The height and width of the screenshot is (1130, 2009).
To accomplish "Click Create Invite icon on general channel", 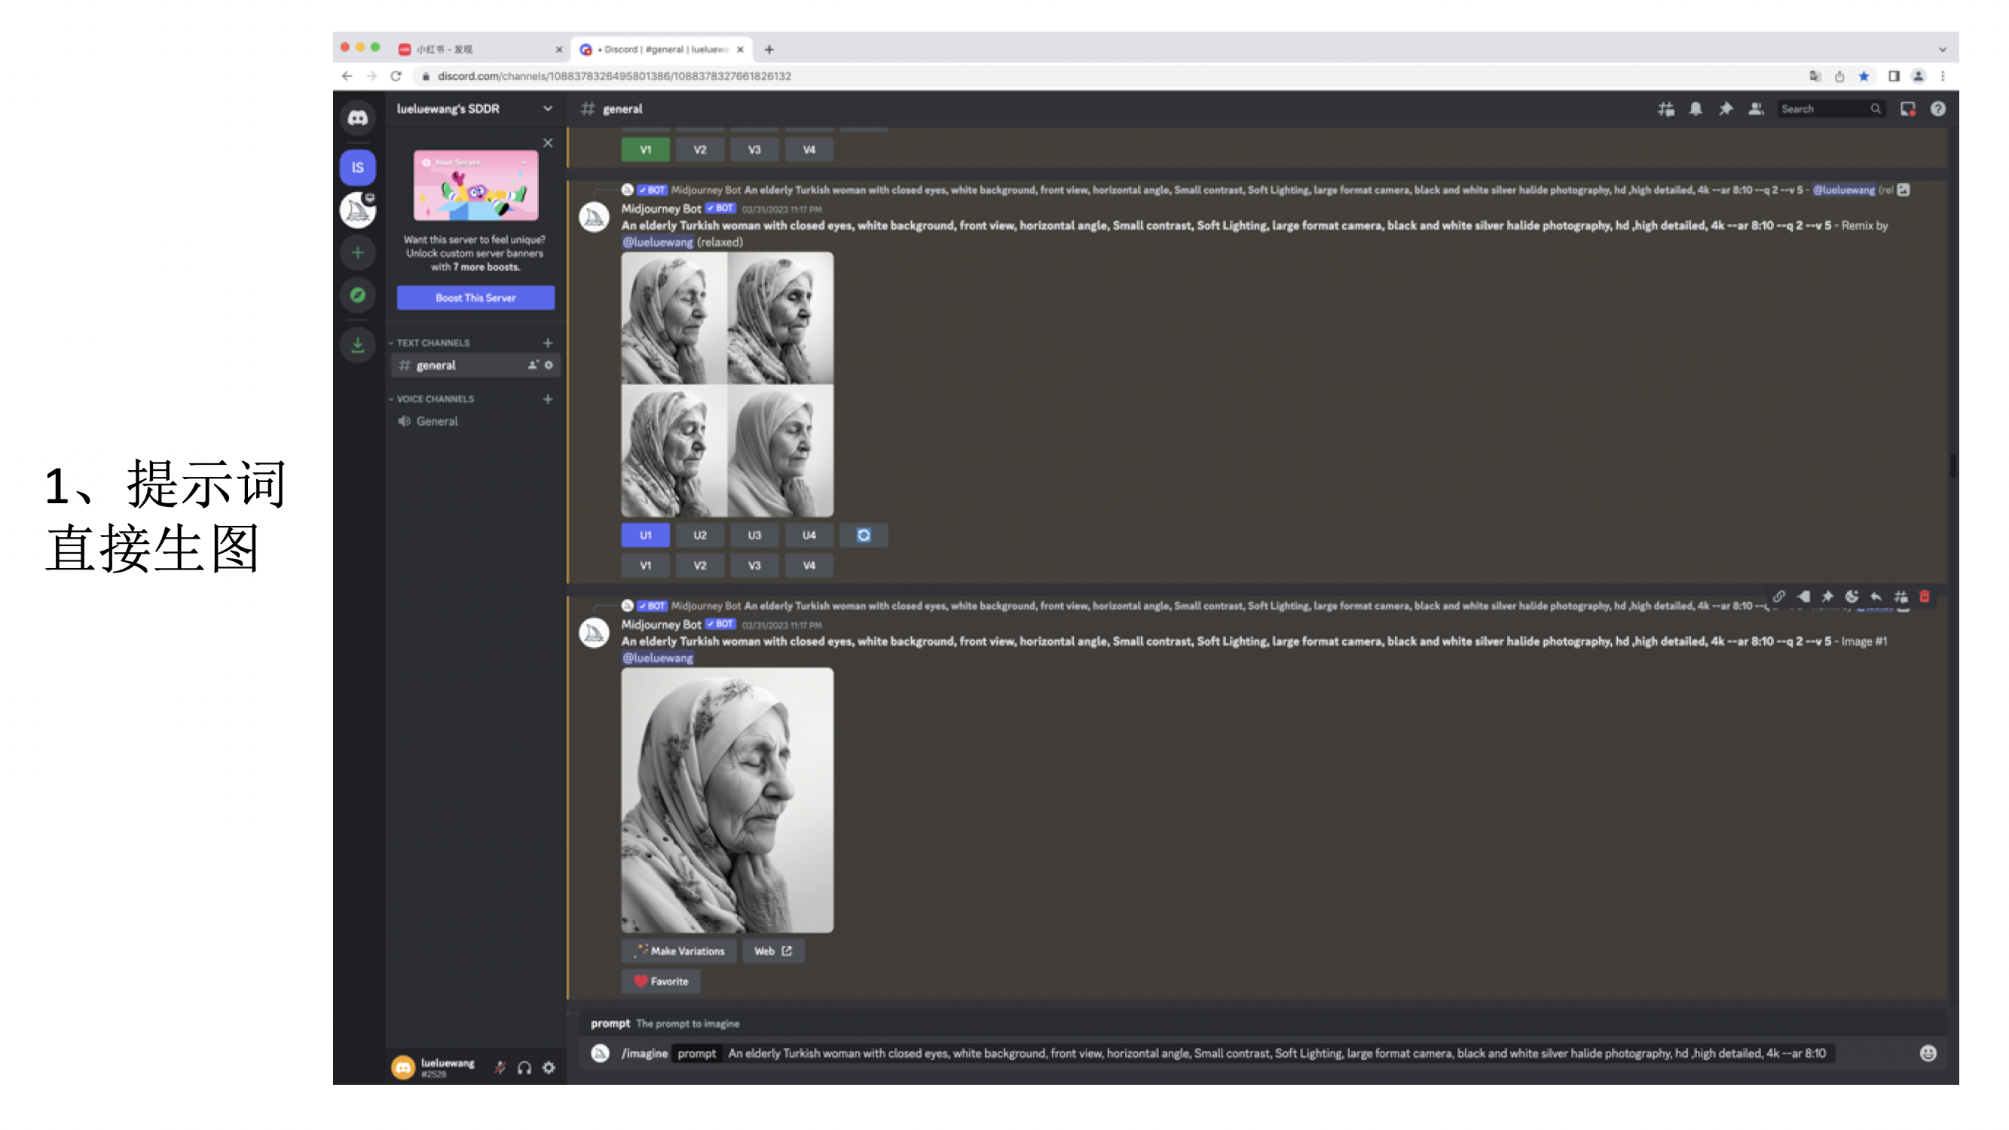I will tap(534, 365).
